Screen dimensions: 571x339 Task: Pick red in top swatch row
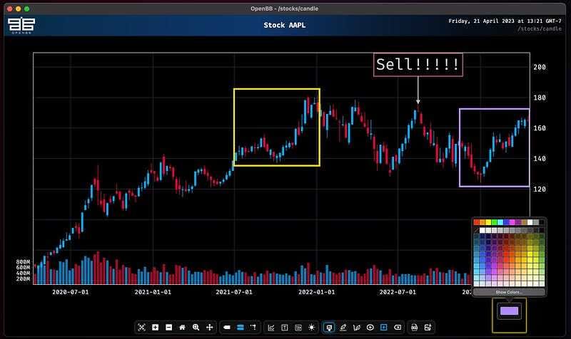(x=476, y=222)
